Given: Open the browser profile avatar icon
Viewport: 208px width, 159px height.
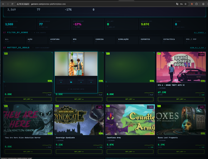Looking at the screenshot, I should (203, 4).
